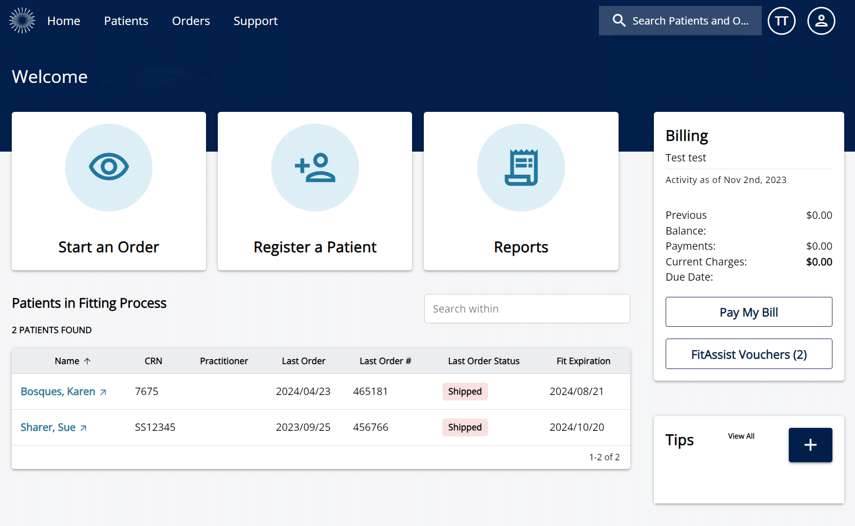Click the eye icon for Start an Order
855x526 pixels.
pyautogui.click(x=109, y=167)
